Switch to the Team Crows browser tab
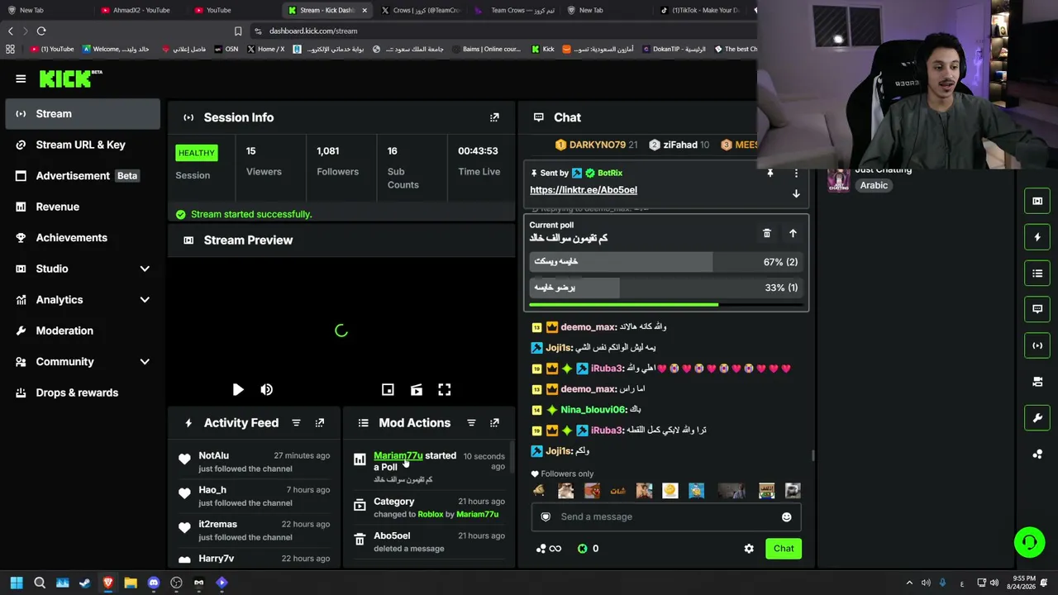Viewport: 1058px width, 595px height. 515,10
